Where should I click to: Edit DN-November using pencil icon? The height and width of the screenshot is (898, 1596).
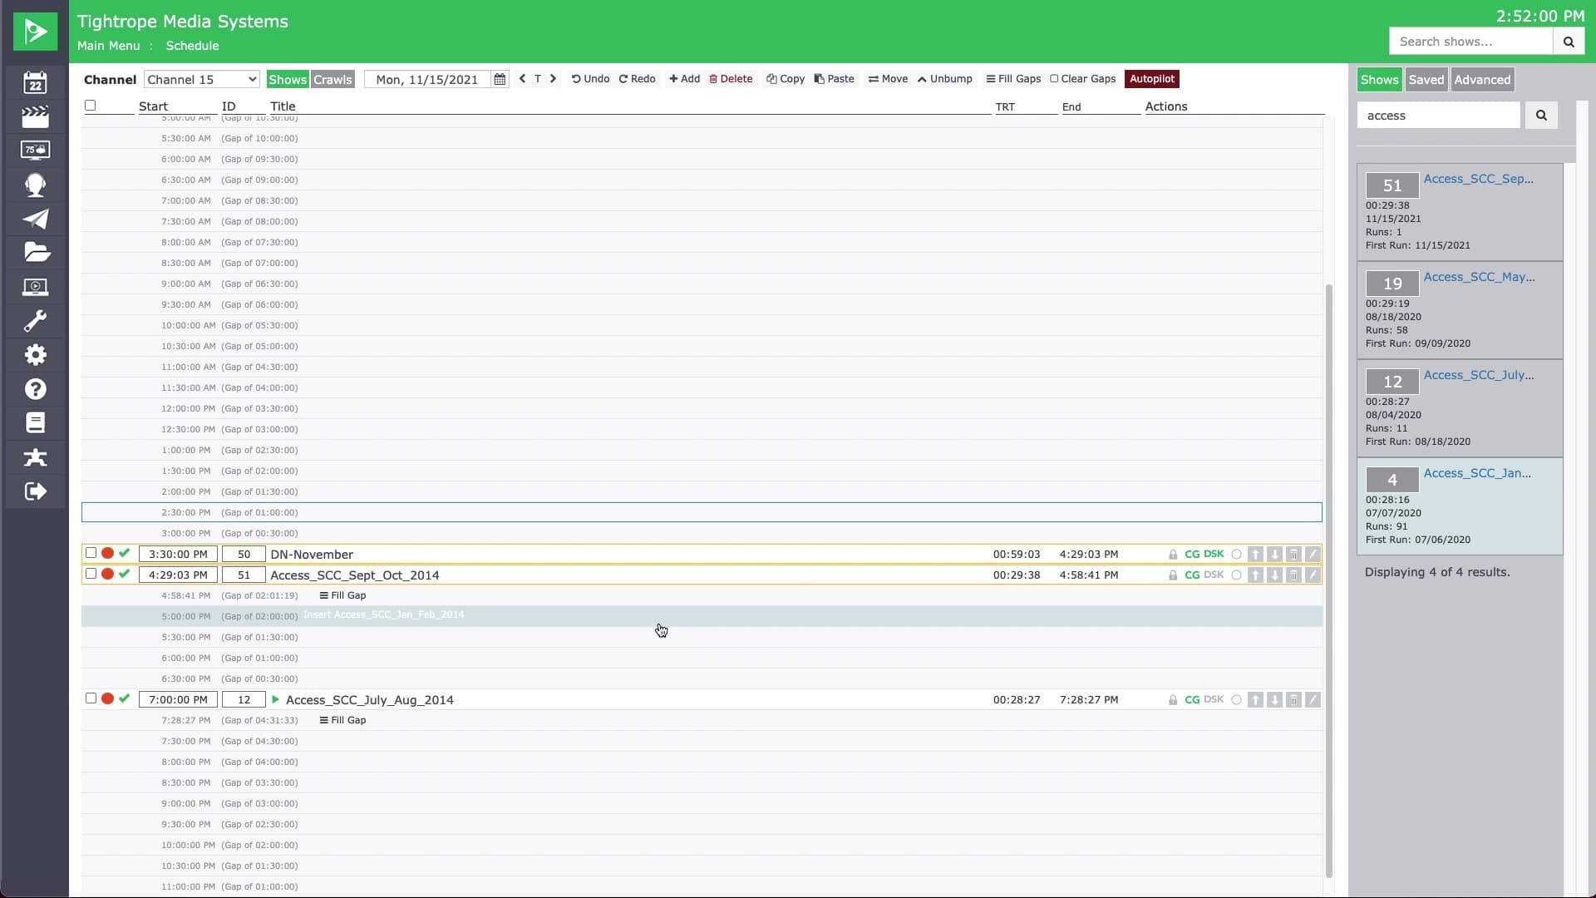click(x=1313, y=554)
